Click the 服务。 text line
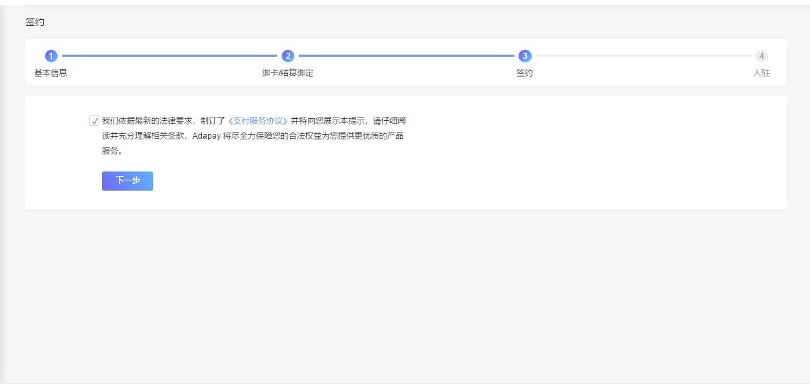Image resolution: width=810 pixels, height=384 pixels. tap(112, 151)
